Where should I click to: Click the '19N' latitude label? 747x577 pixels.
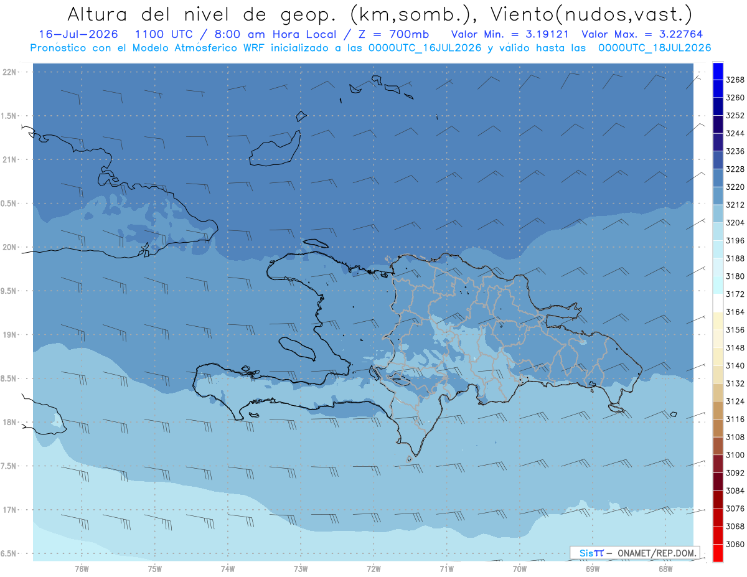click(11, 335)
